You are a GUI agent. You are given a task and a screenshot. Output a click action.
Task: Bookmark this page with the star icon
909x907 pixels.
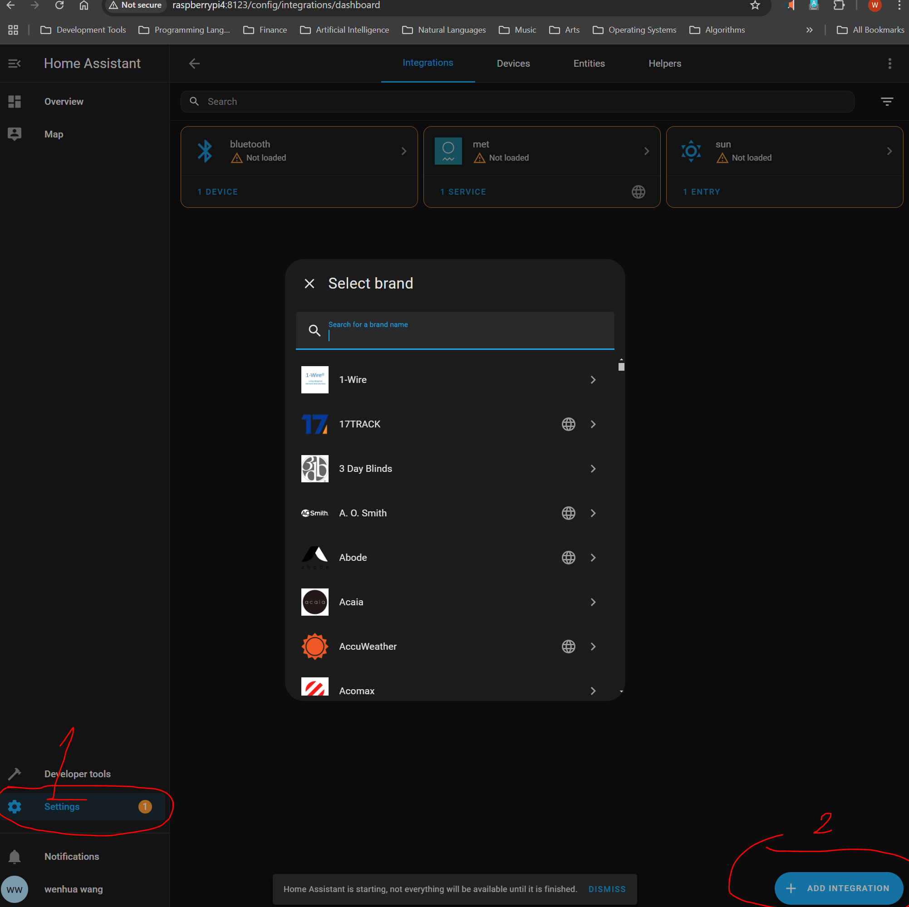[x=755, y=5]
